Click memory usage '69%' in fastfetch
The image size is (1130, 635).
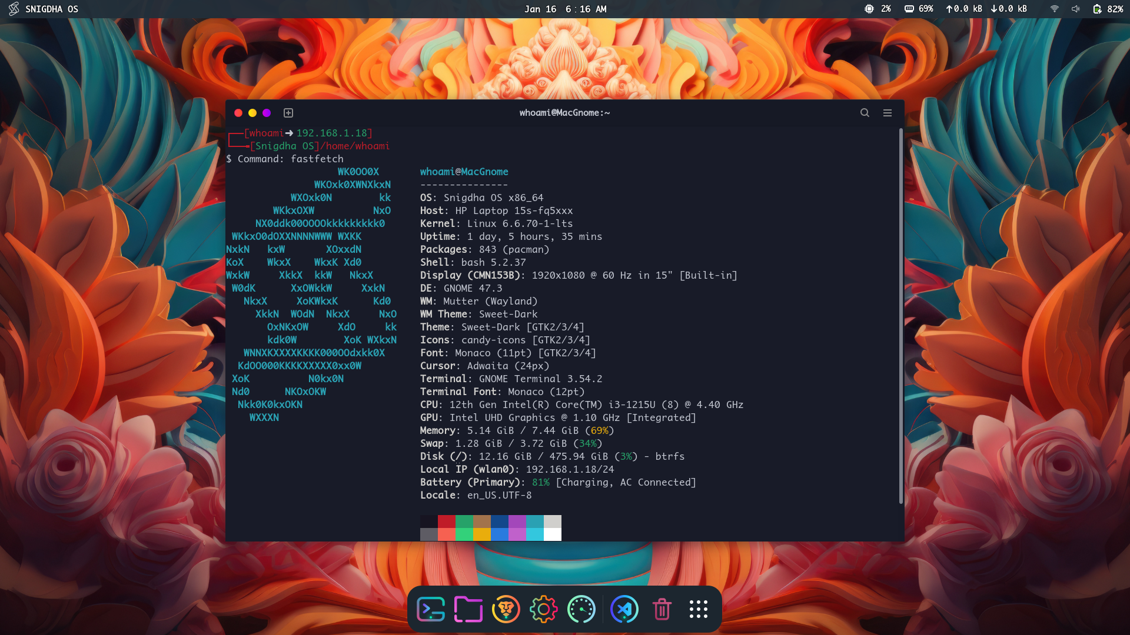[600, 430]
